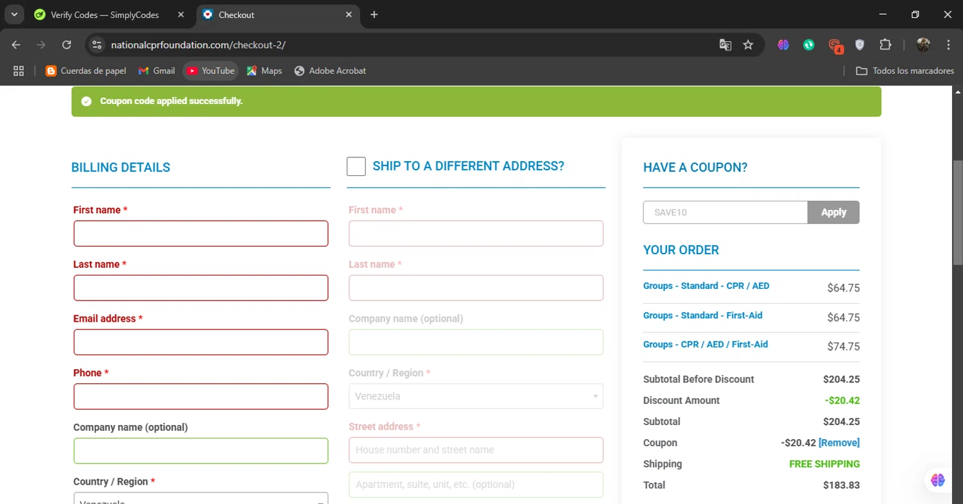Image resolution: width=963 pixels, height=504 pixels.
Task: Click the translate page icon in address bar
Action: tap(725, 45)
